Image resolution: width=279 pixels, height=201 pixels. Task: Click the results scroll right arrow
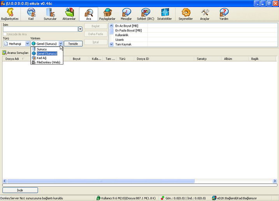(x=275, y=181)
